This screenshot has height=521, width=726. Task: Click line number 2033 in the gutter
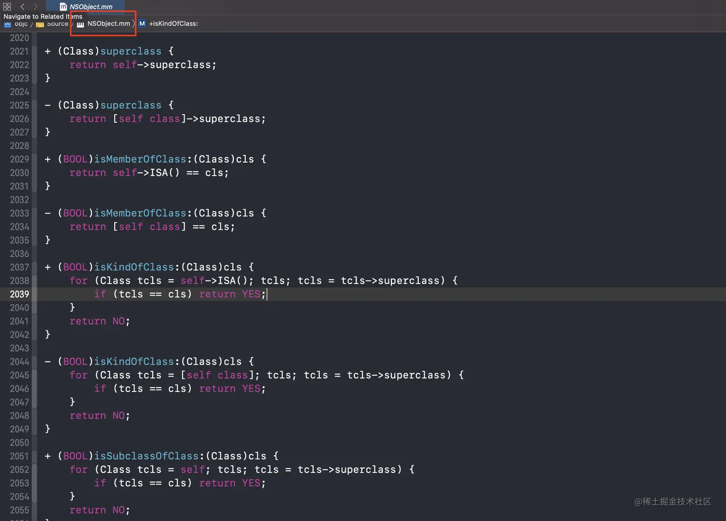tap(19, 213)
